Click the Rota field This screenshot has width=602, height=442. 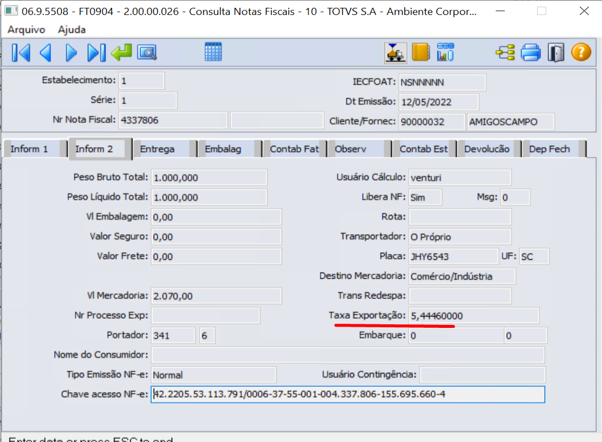tap(460, 217)
